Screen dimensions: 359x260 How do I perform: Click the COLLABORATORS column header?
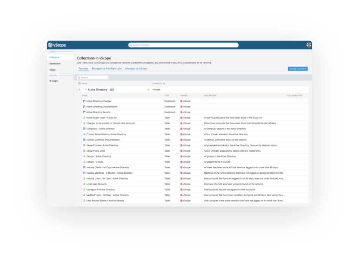(294, 95)
